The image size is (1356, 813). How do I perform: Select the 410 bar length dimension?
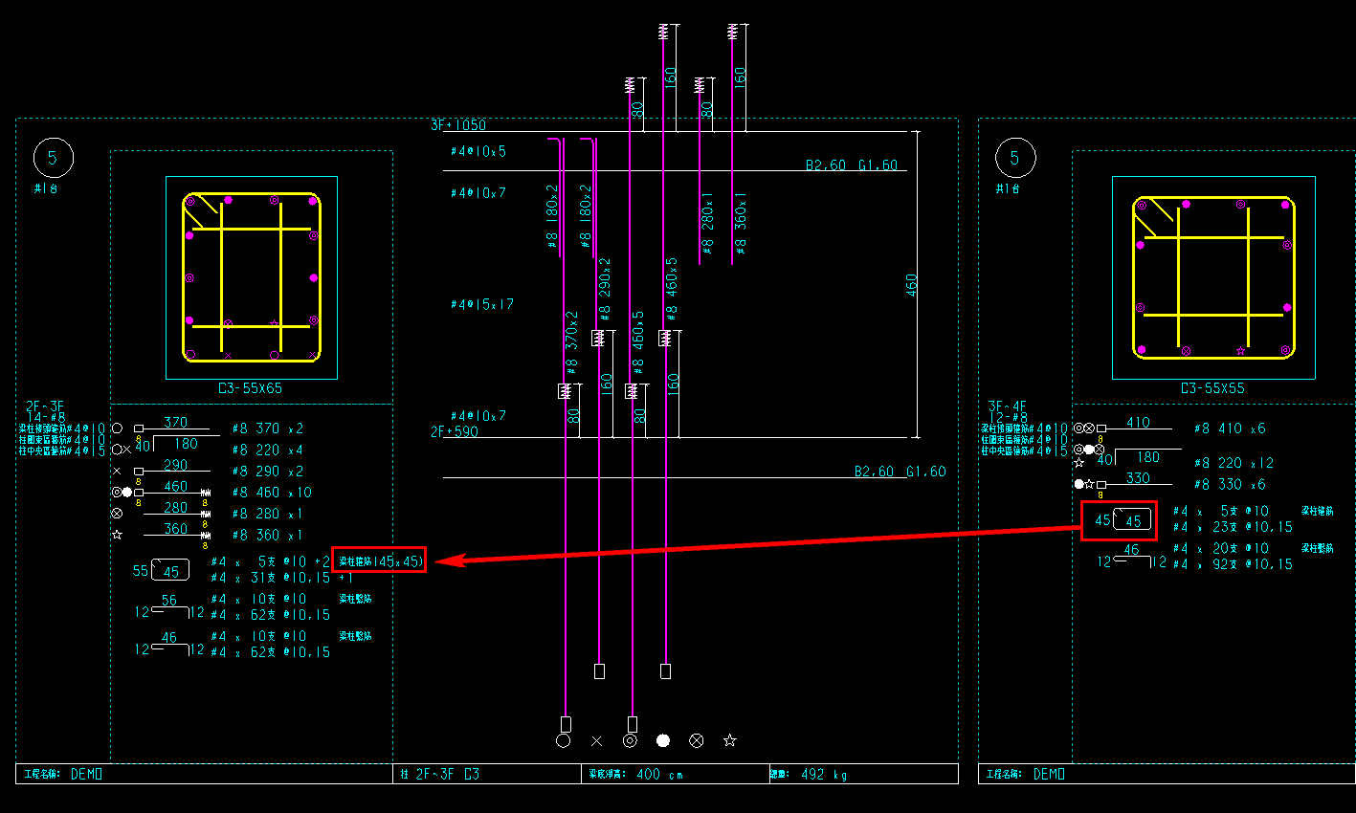click(1138, 422)
